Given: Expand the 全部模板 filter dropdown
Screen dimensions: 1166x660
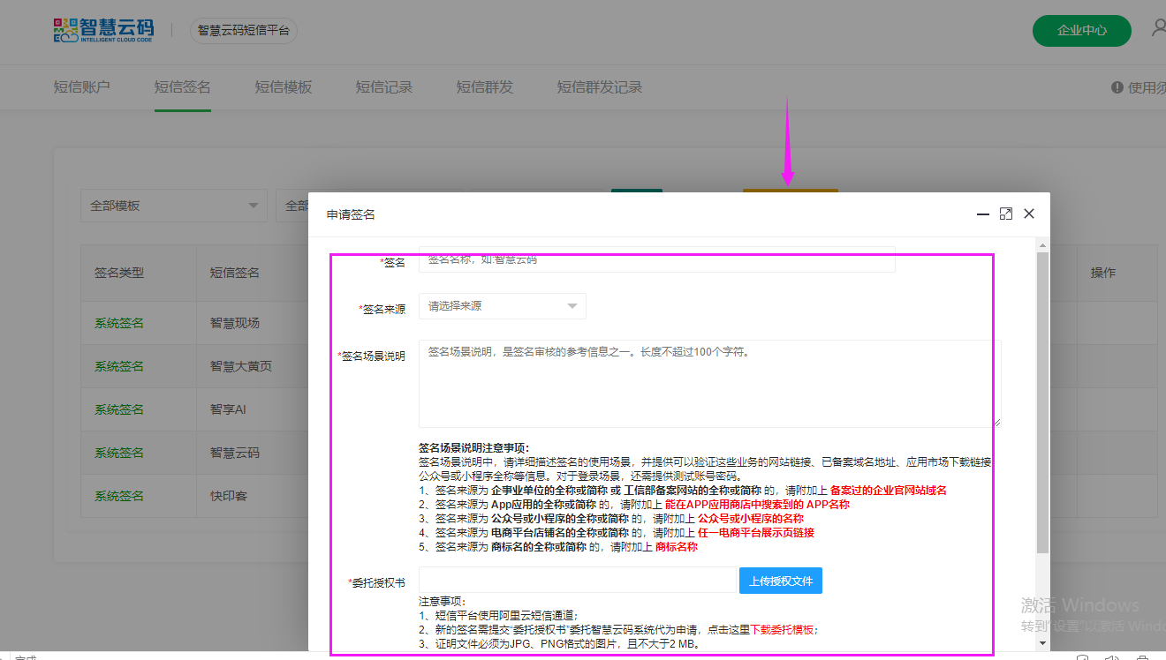Looking at the screenshot, I should [x=173, y=206].
